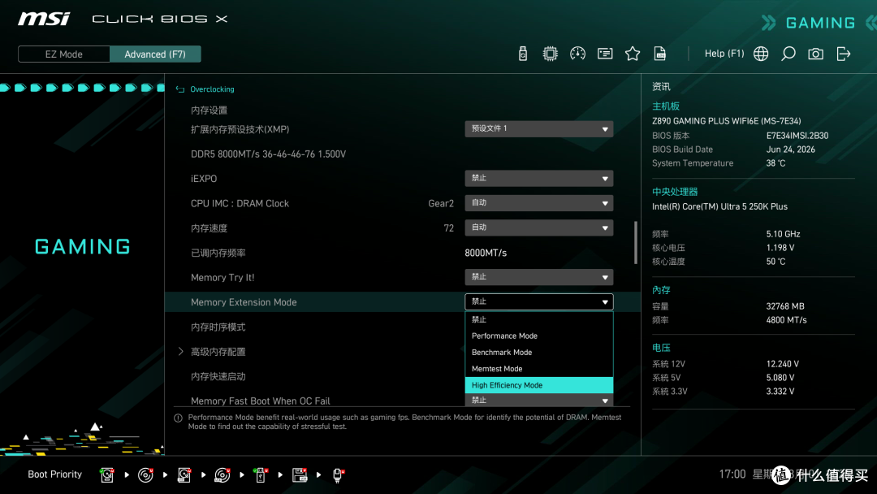Select the floppy disk boot device
Screen dimensions: 877x494
pos(299,475)
